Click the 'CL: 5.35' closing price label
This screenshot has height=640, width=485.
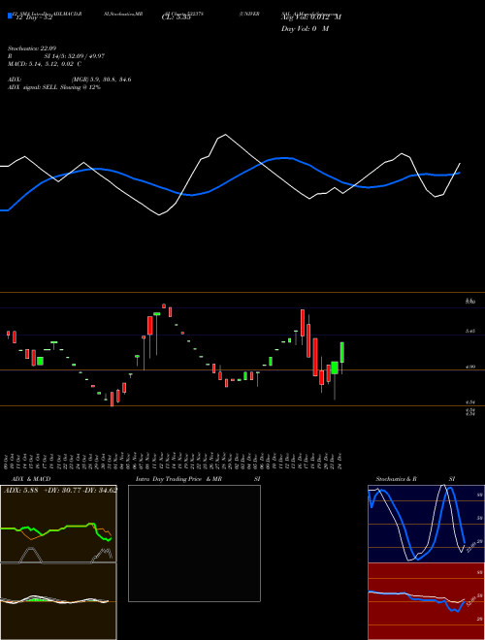coord(176,18)
